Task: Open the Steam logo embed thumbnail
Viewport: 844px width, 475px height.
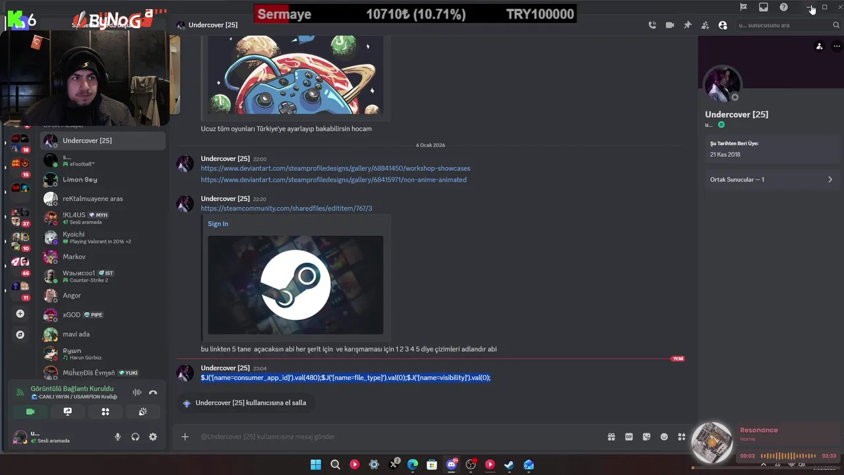Action: tap(295, 285)
